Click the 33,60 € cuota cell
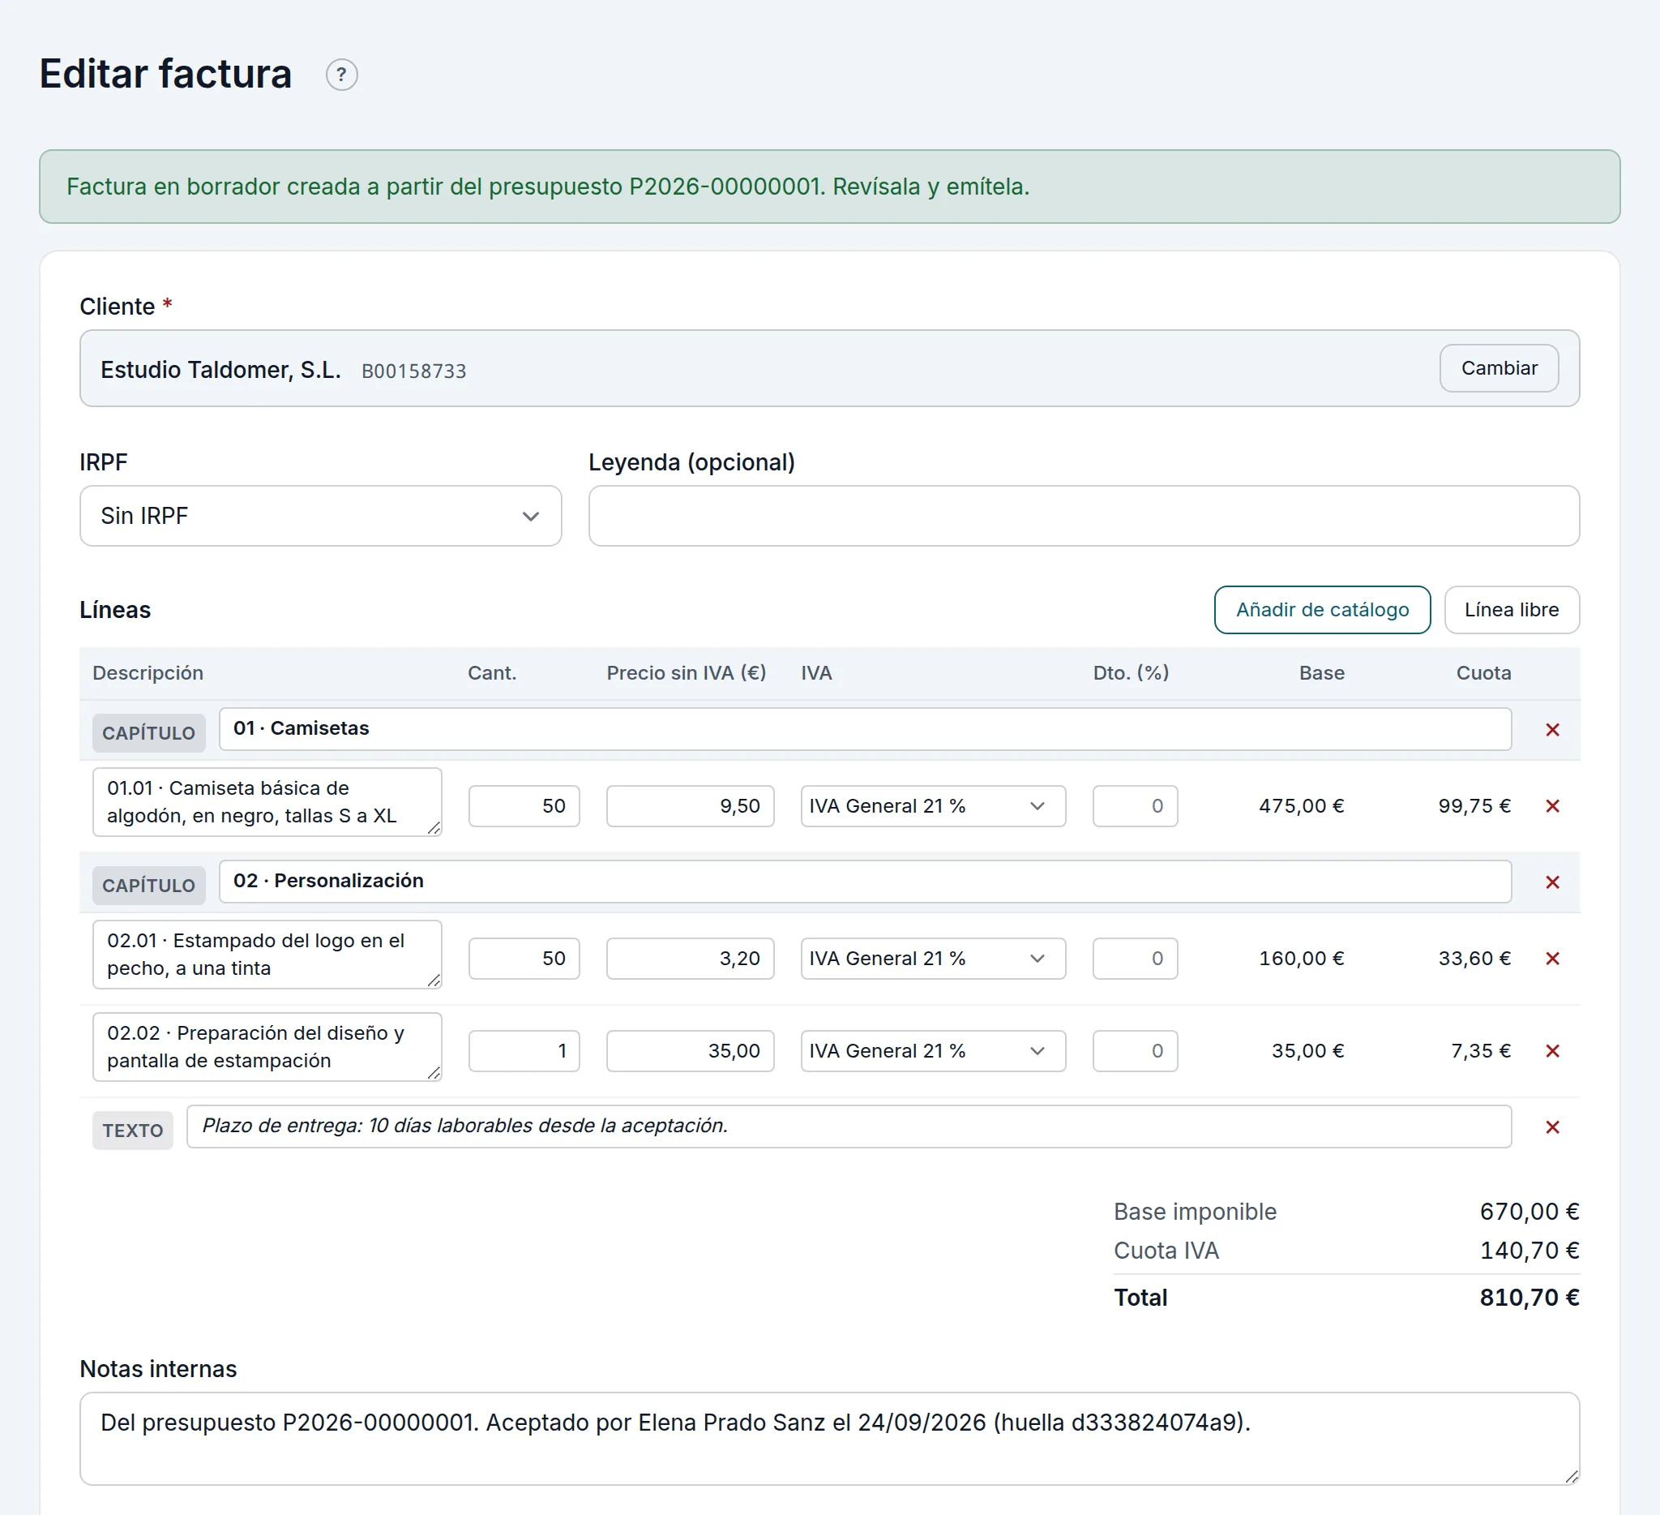 click(x=1474, y=958)
